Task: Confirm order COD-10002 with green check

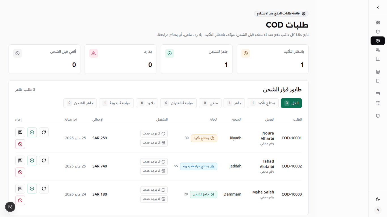Action: click(x=32, y=160)
